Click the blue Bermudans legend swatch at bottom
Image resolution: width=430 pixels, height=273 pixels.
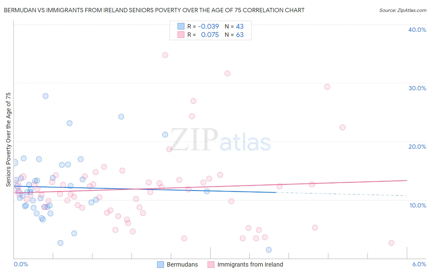(x=161, y=264)
